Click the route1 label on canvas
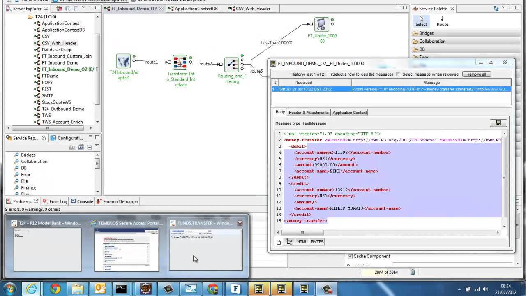Screen dimensions: 526x296 click(152, 62)
